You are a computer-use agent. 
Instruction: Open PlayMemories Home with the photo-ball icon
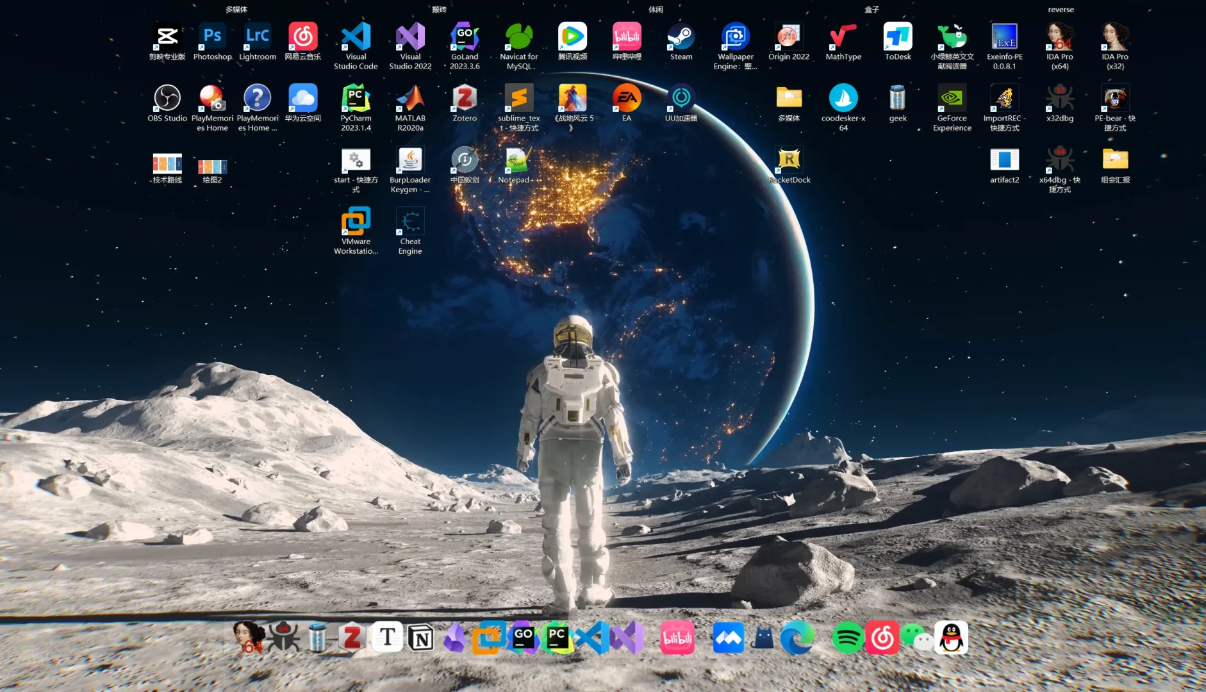click(x=213, y=108)
